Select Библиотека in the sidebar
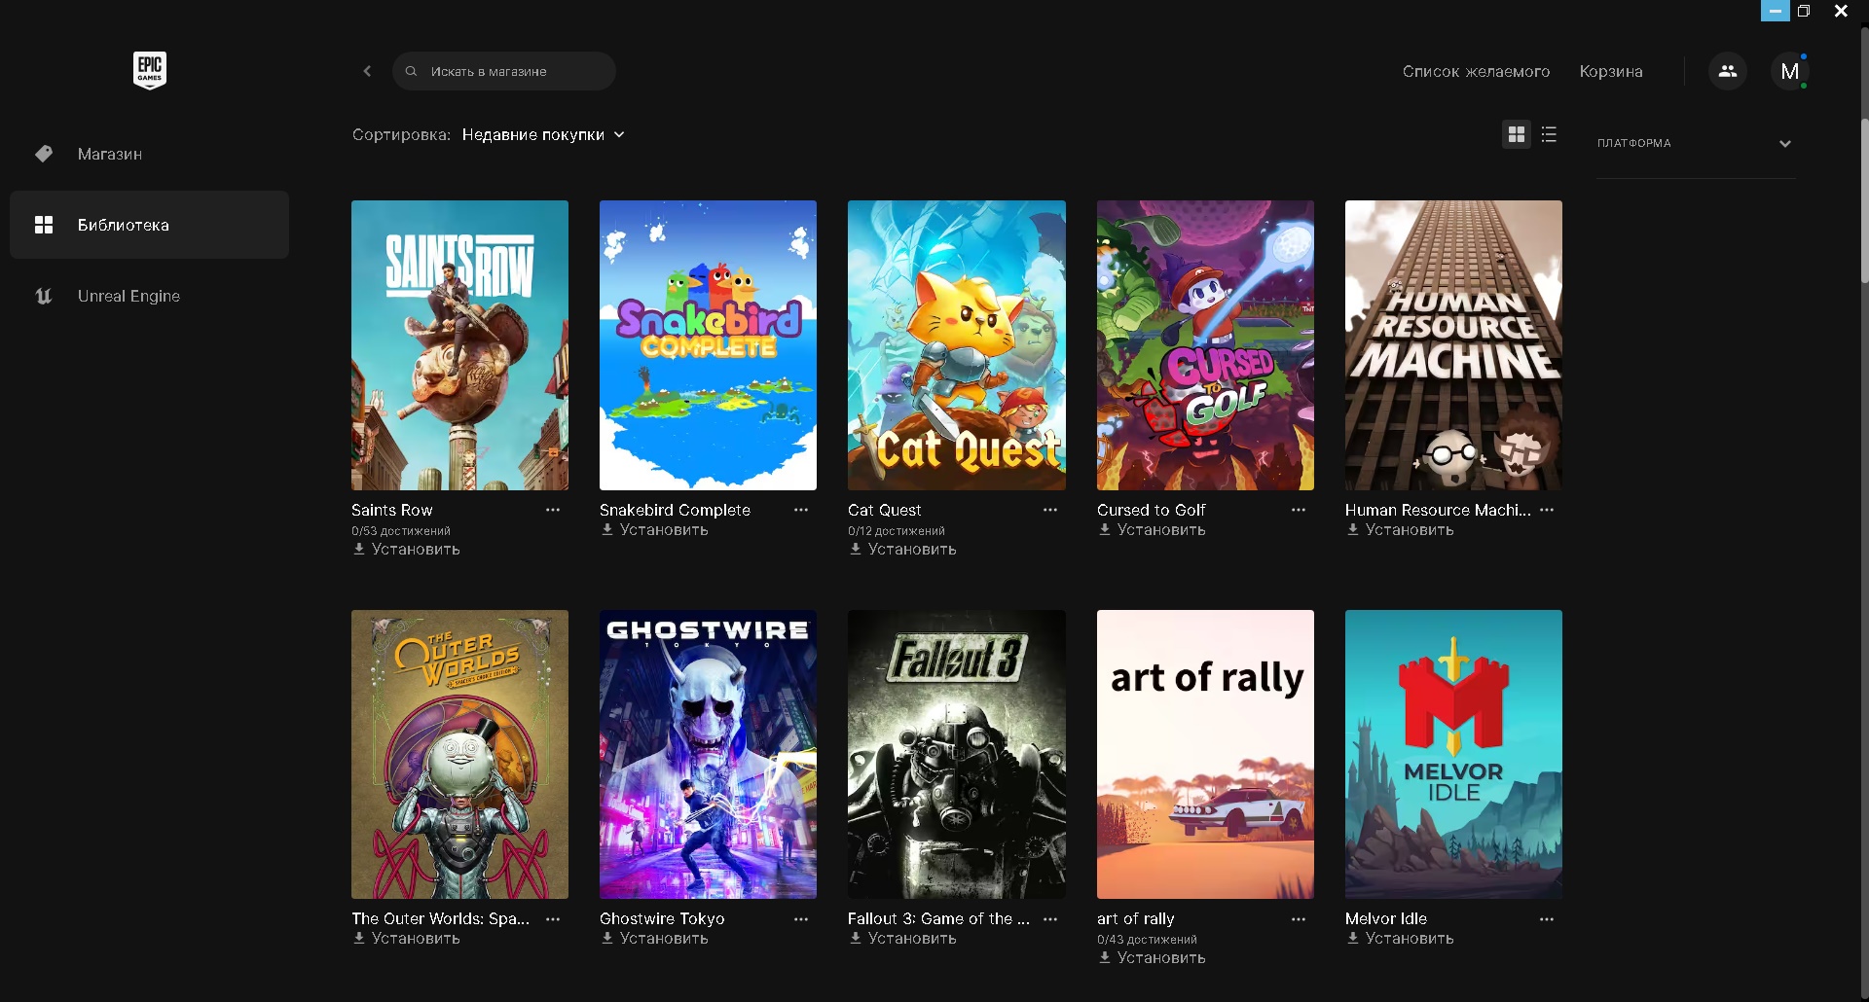The height and width of the screenshot is (1002, 1869). point(149,225)
